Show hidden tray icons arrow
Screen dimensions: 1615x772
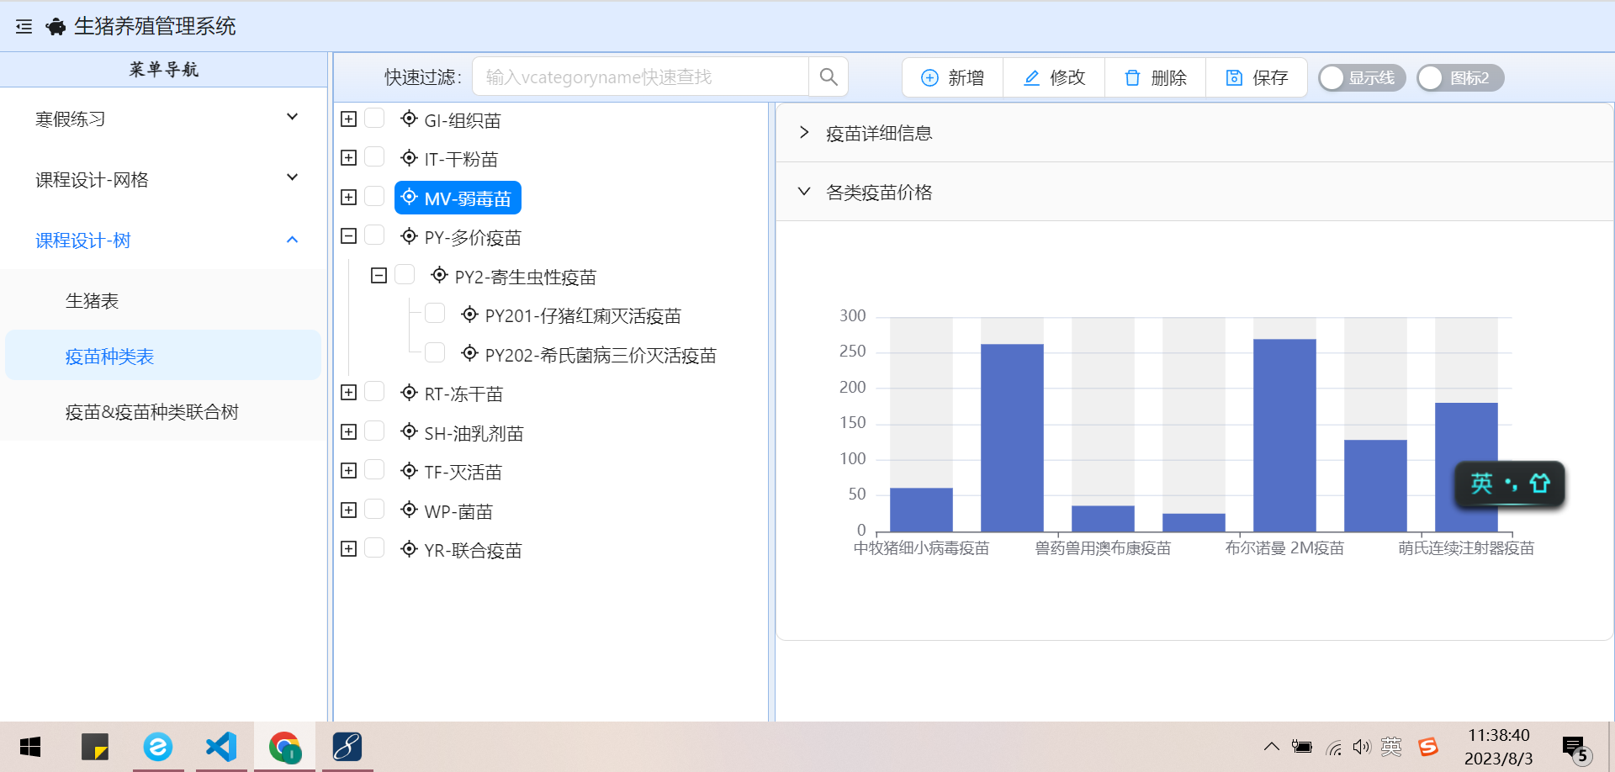pyautogui.click(x=1272, y=747)
